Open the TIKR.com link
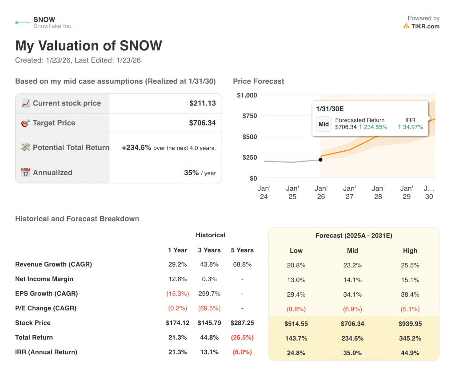This screenshot has height=369, width=455. pyautogui.click(x=425, y=26)
